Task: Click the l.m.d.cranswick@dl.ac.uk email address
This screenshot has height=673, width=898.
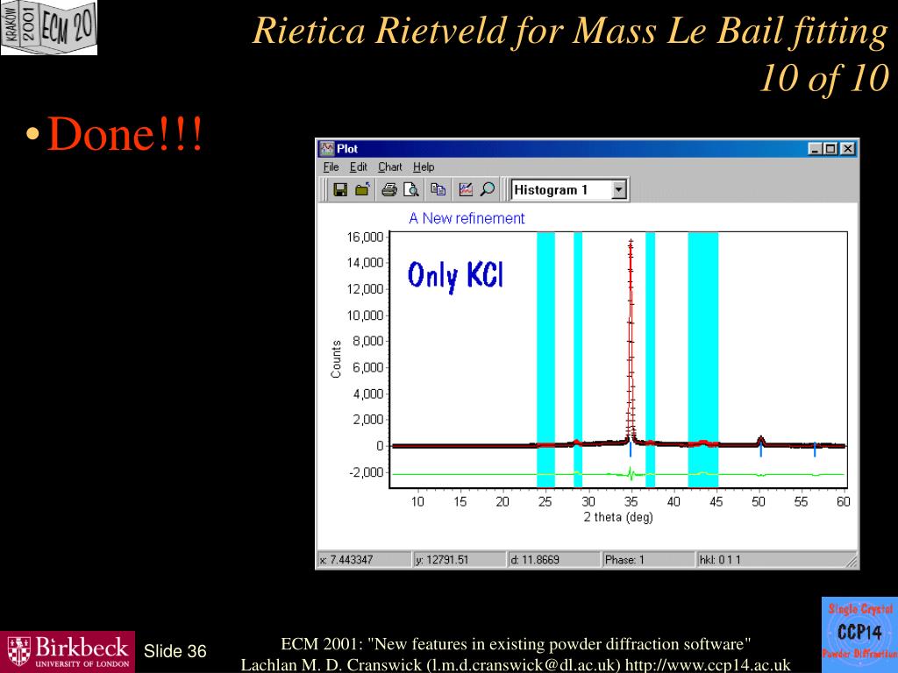Action: tap(524, 665)
